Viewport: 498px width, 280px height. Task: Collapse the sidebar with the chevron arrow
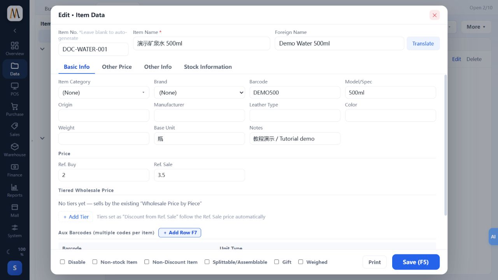coord(15,30)
